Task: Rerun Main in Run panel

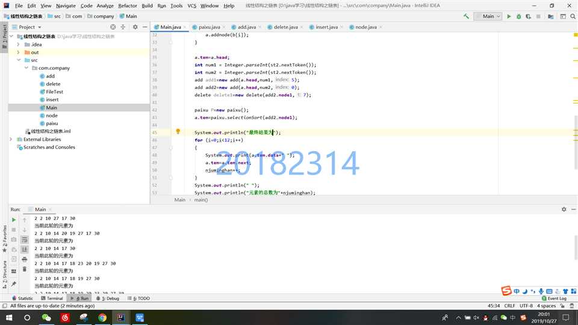Action: (14, 220)
